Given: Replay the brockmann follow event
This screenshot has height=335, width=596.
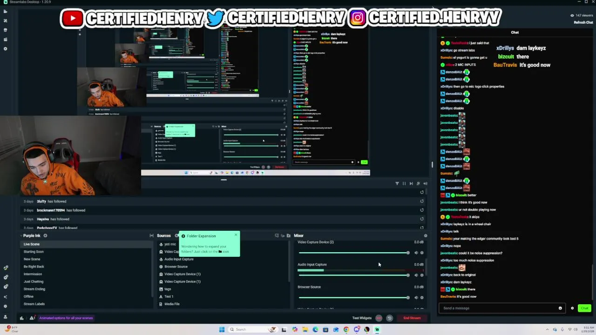Looking at the screenshot, I should pos(422,210).
